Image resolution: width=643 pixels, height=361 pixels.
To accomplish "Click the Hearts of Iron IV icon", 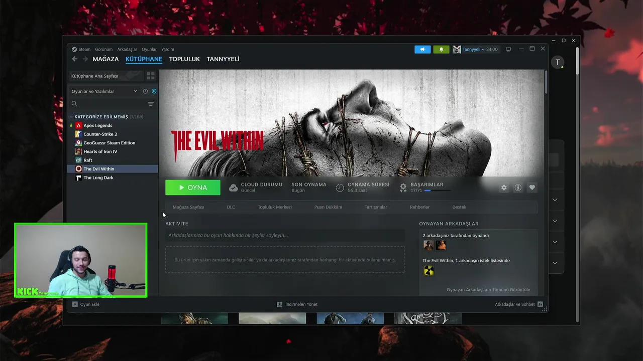I will tap(79, 151).
